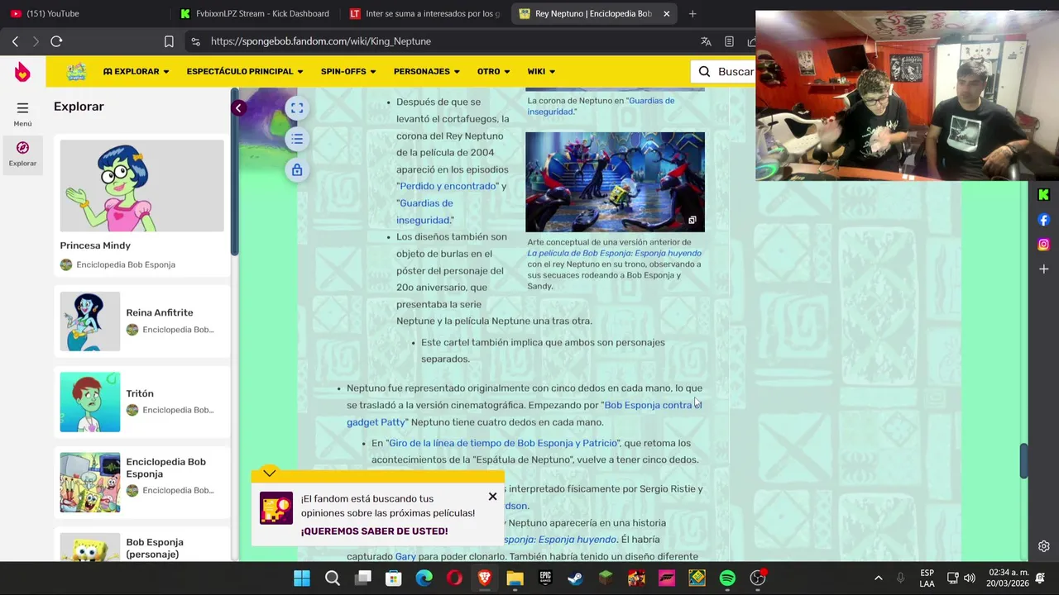Image resolution: width=1059 pixels, height=595 pixels.
Task: Click the page vertical scrollbar thumb
Action: point(1023,461)
